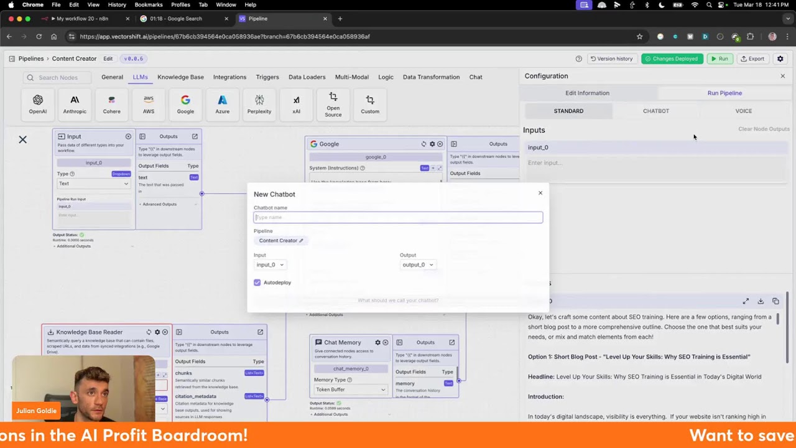This screenshot has width=796, height=448.
Task: Switch to the Knowledge Base category
Action: pos(180,77)
